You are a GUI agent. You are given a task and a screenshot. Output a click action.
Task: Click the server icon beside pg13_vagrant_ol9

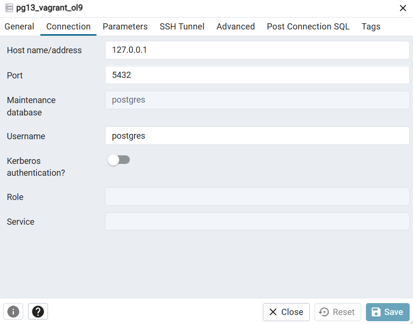(x=9, y=8)
